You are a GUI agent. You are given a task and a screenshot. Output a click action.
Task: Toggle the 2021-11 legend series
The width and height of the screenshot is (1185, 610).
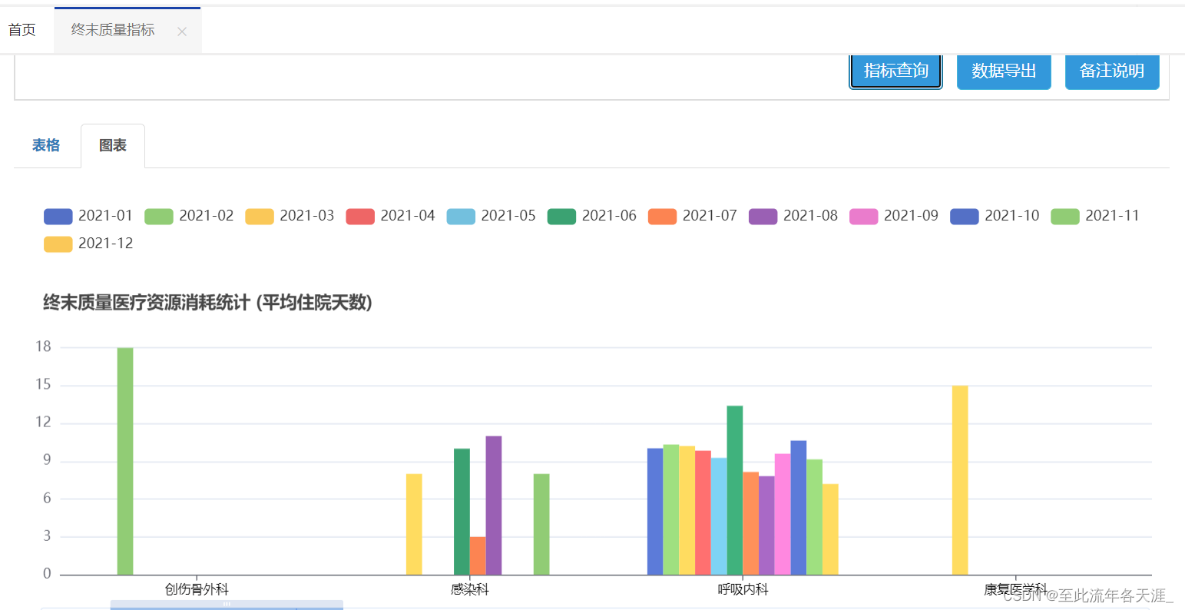coord(1094,216)
